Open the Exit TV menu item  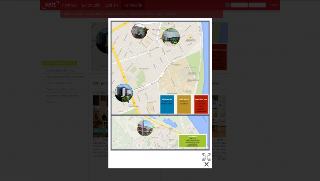pyautogui.click(x=111, y=5)
